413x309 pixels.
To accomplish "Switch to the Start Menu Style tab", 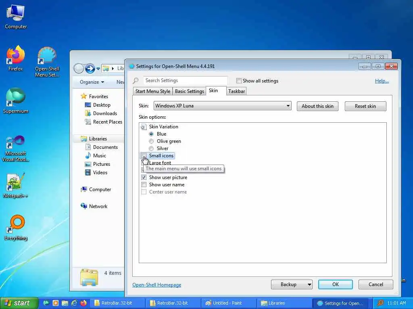I will (x=153, y=91).
